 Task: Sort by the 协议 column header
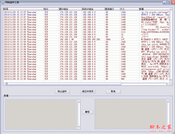click(x=51, y=9)
